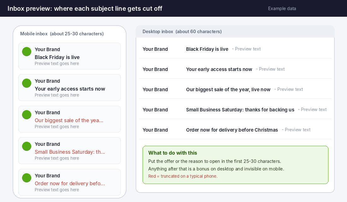This screenshot has width=347, height=202.
Task: Click line 'Anything after that is a bonus on desktop...'
Action: click(216, 169)
